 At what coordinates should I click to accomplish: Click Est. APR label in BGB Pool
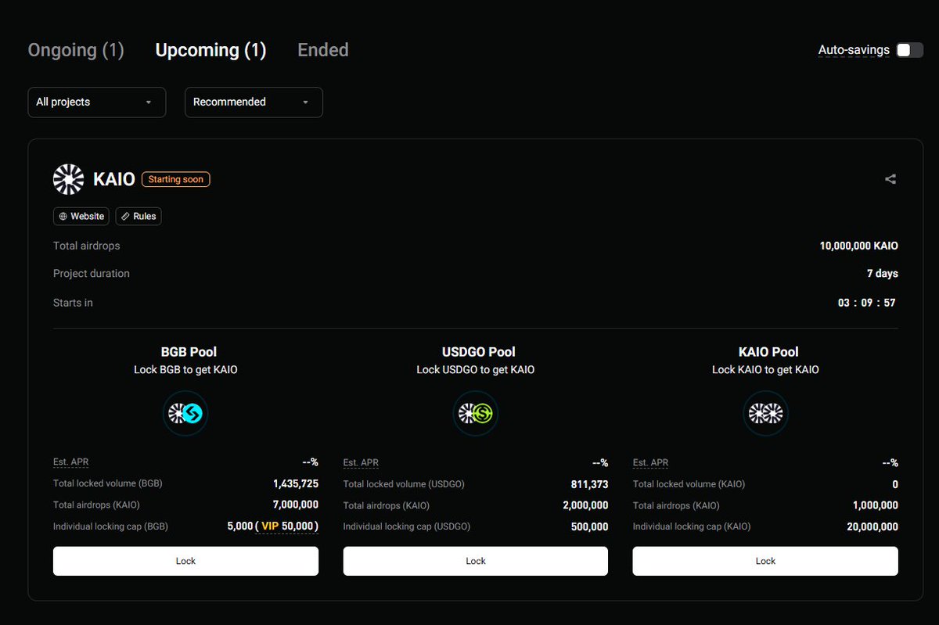[70, 462]
